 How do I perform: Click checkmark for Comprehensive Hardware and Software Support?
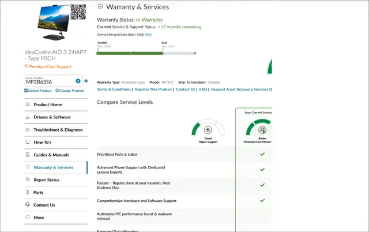coord(262,200)
